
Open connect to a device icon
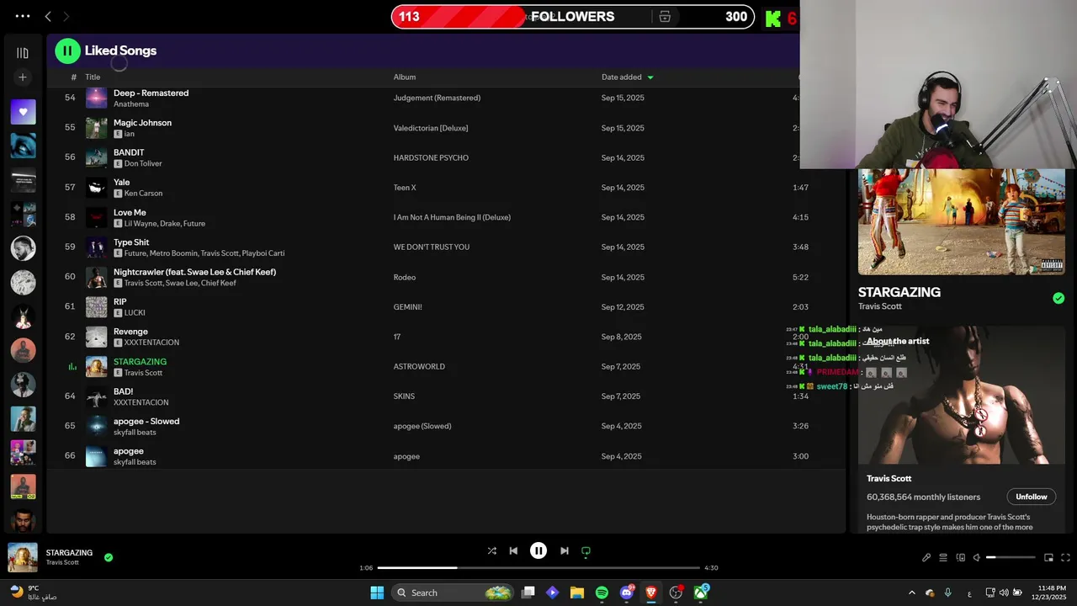coord(960,557)
